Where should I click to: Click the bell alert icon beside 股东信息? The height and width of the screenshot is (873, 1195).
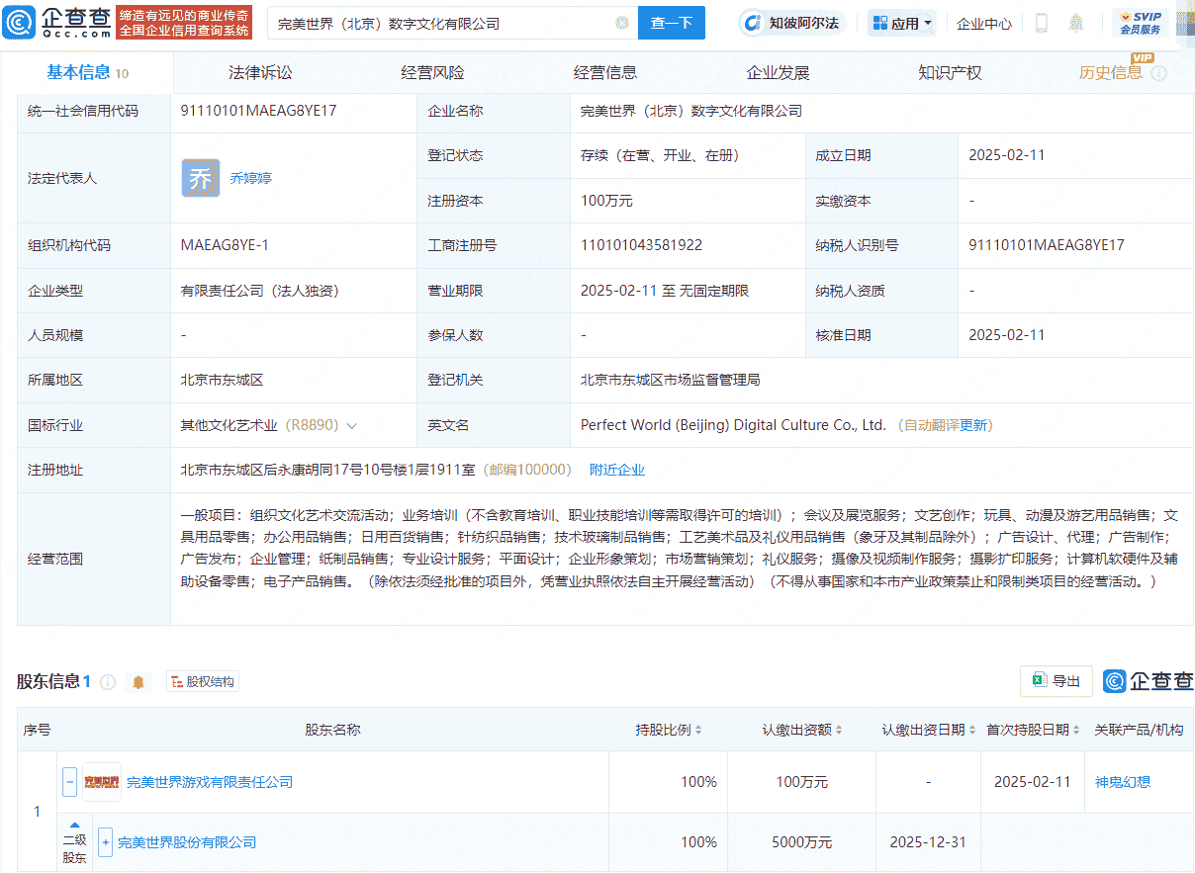point(138,681)
